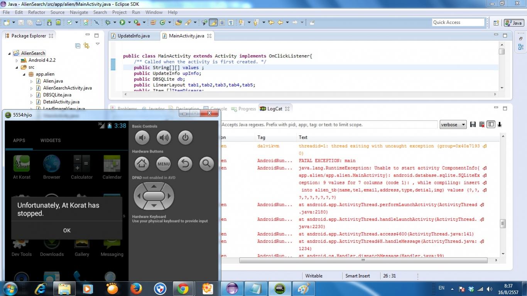Open the LogCat verbose level dropdown
Image resolution: width=527 pixels, height=296 pixels.
click(453, 124)
